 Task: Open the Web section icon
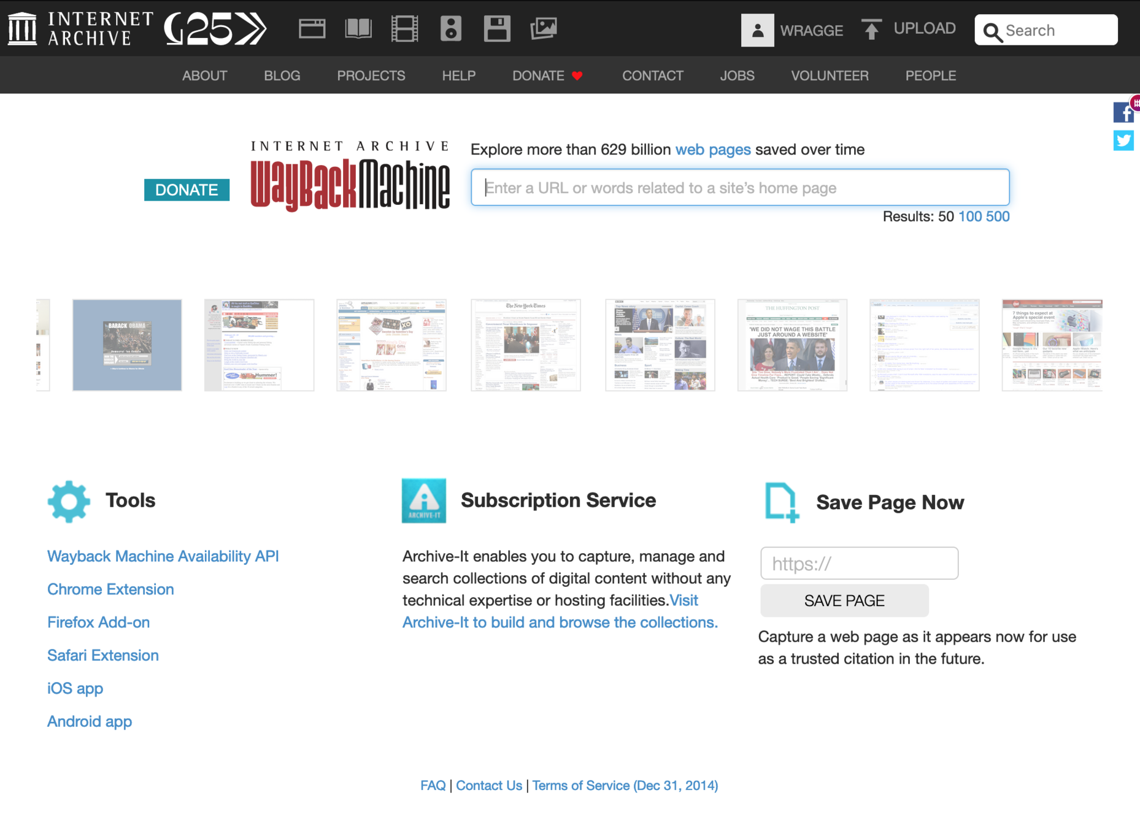point(312,29)
